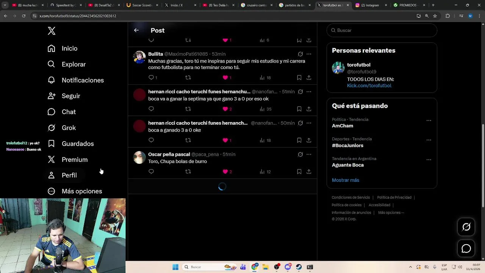Screen dimensions: 485x273
Task: Open Explorar in the sidebar
Action: tap(67, 64)
